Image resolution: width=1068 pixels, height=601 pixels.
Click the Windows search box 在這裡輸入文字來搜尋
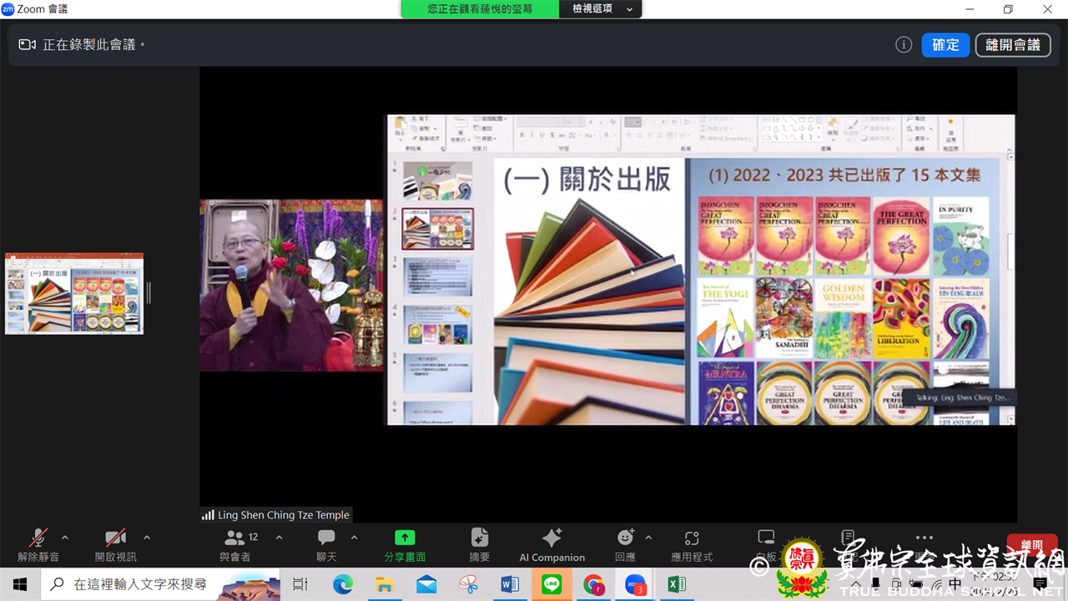click(140, 584)
